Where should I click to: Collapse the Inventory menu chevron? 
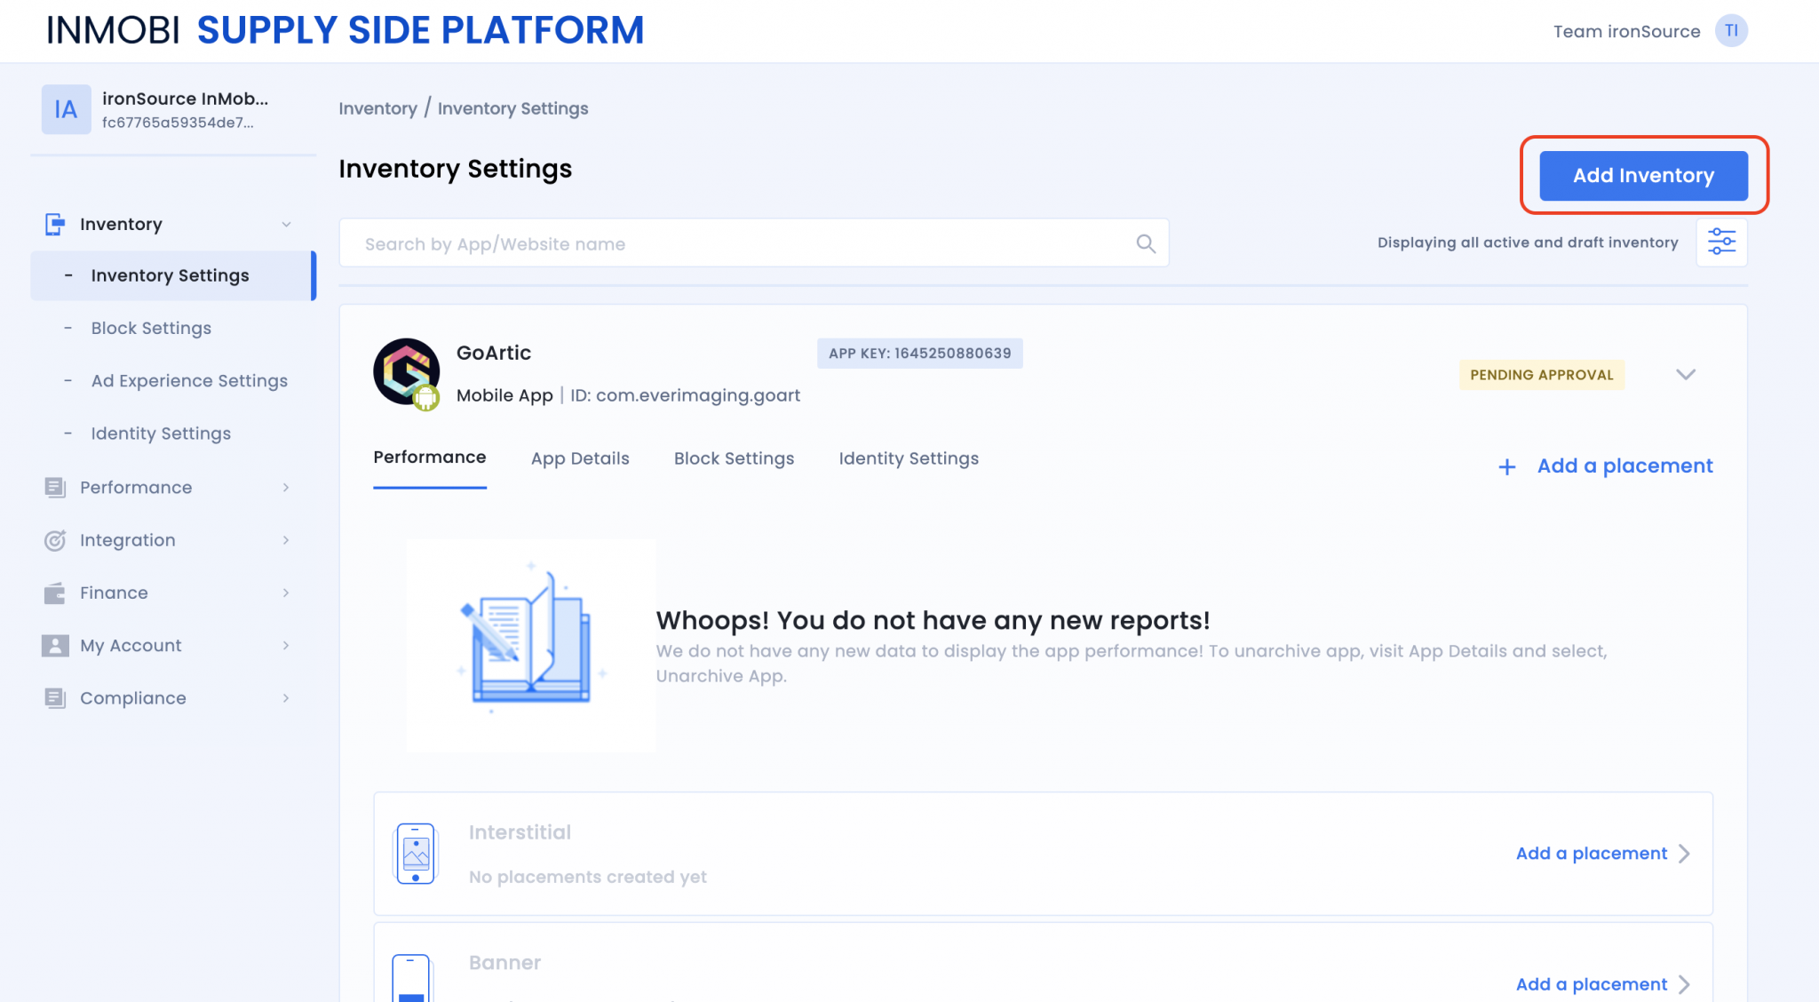click(x=286, y=224)
